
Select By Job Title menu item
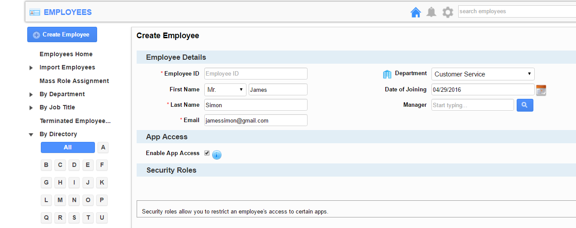[57, 107]
